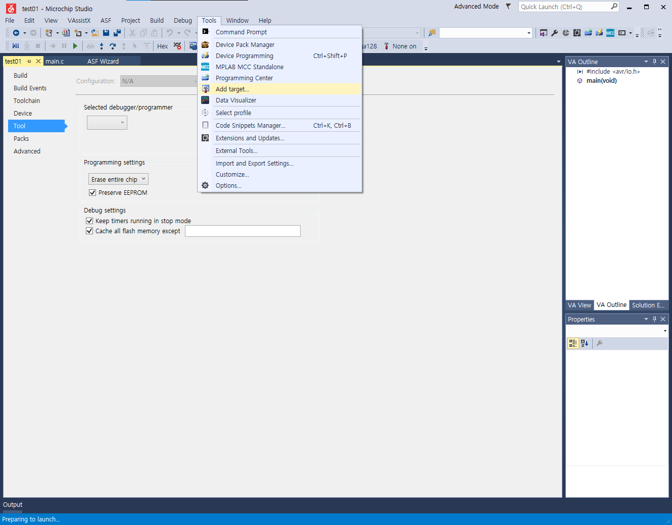672x525 pixels.
Task: Click the wrench icon in top toolbar
Action: tap(554, 33)
